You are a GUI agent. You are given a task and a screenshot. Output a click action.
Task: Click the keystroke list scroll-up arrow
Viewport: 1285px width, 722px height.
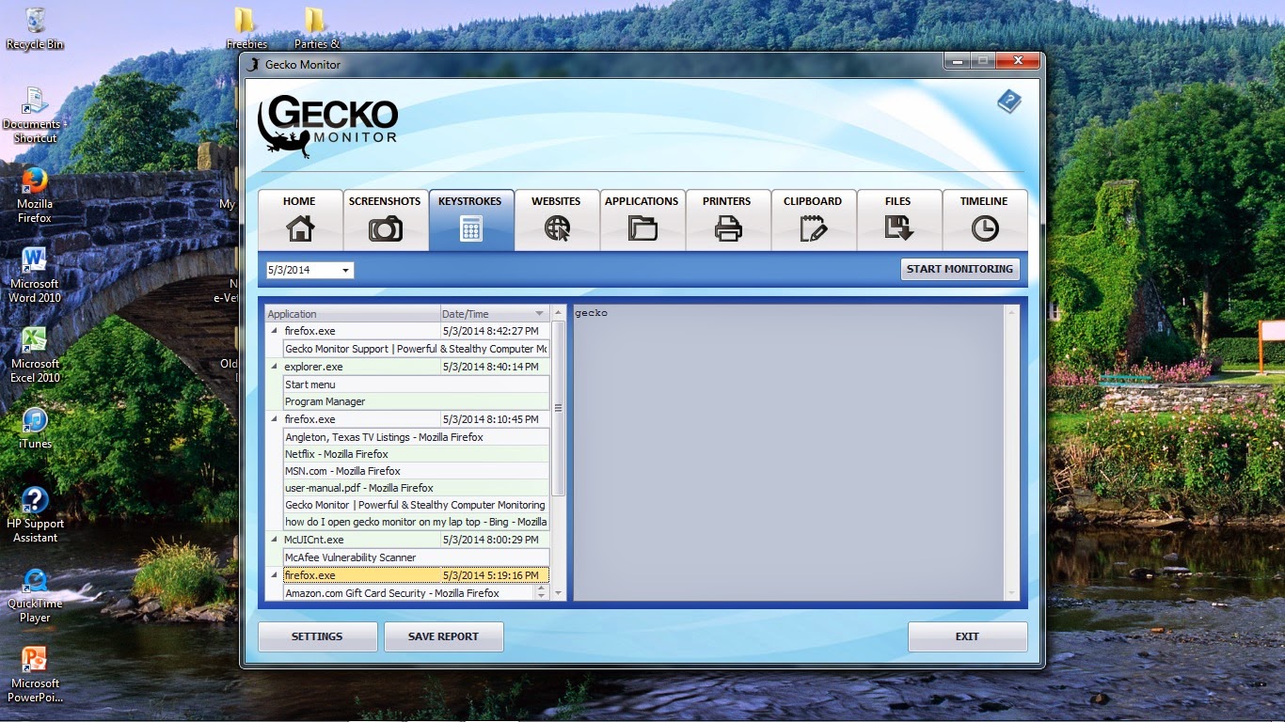[x=558, y=313]
